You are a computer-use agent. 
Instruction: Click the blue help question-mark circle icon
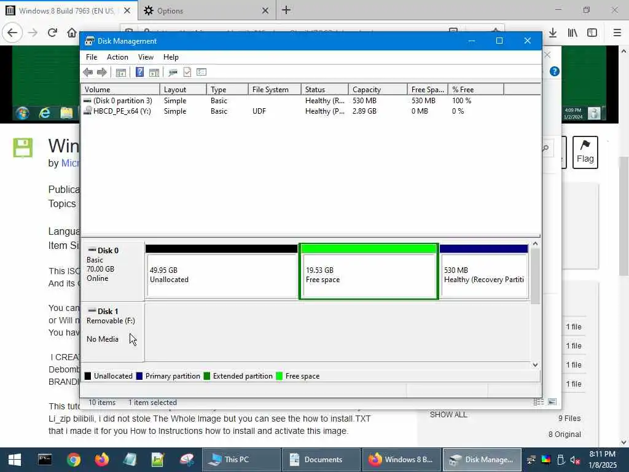pos(555,71)
